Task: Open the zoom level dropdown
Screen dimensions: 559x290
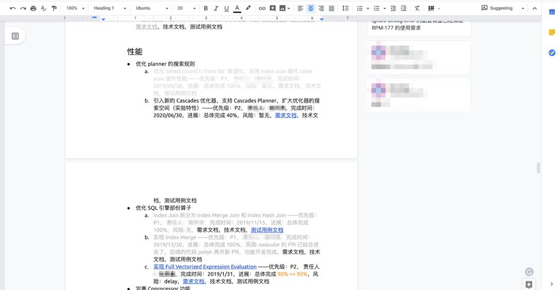Action: click(x=75, y=9)
